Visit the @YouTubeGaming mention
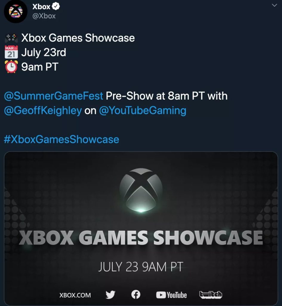282x306 pixels. pyautogui.click(x=143, y=111)
